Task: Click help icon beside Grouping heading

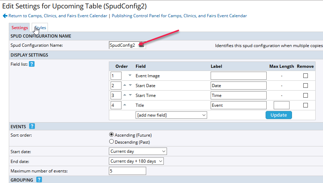Action: (x=39, y=180)
